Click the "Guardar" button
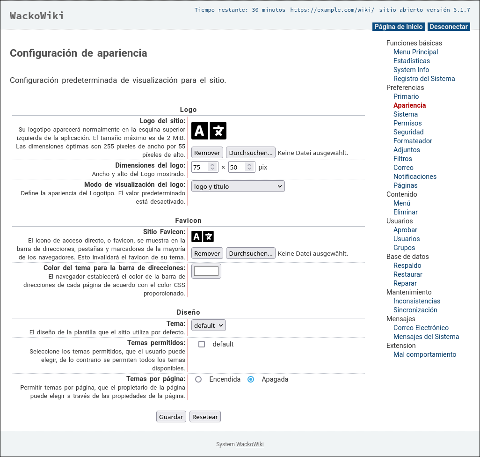 click(171, 416)
